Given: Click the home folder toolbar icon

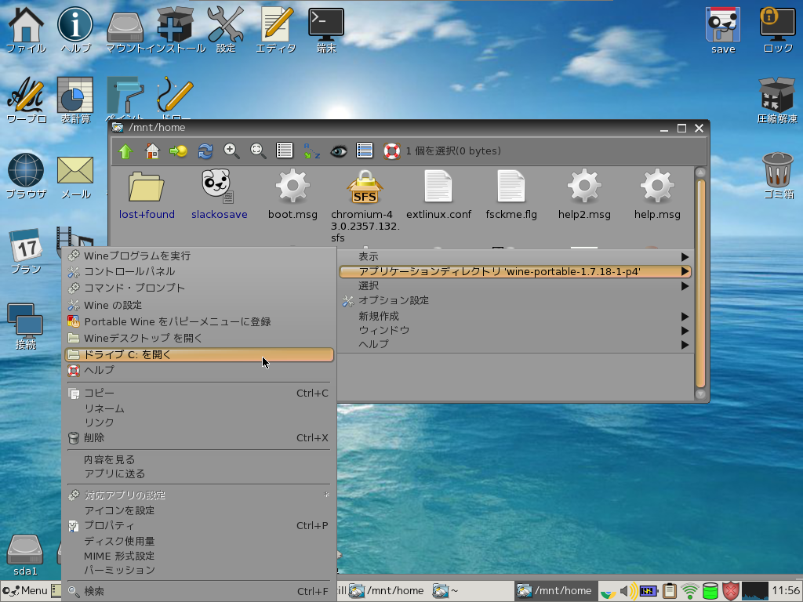Looking at the screenshot, I should 152,151.
